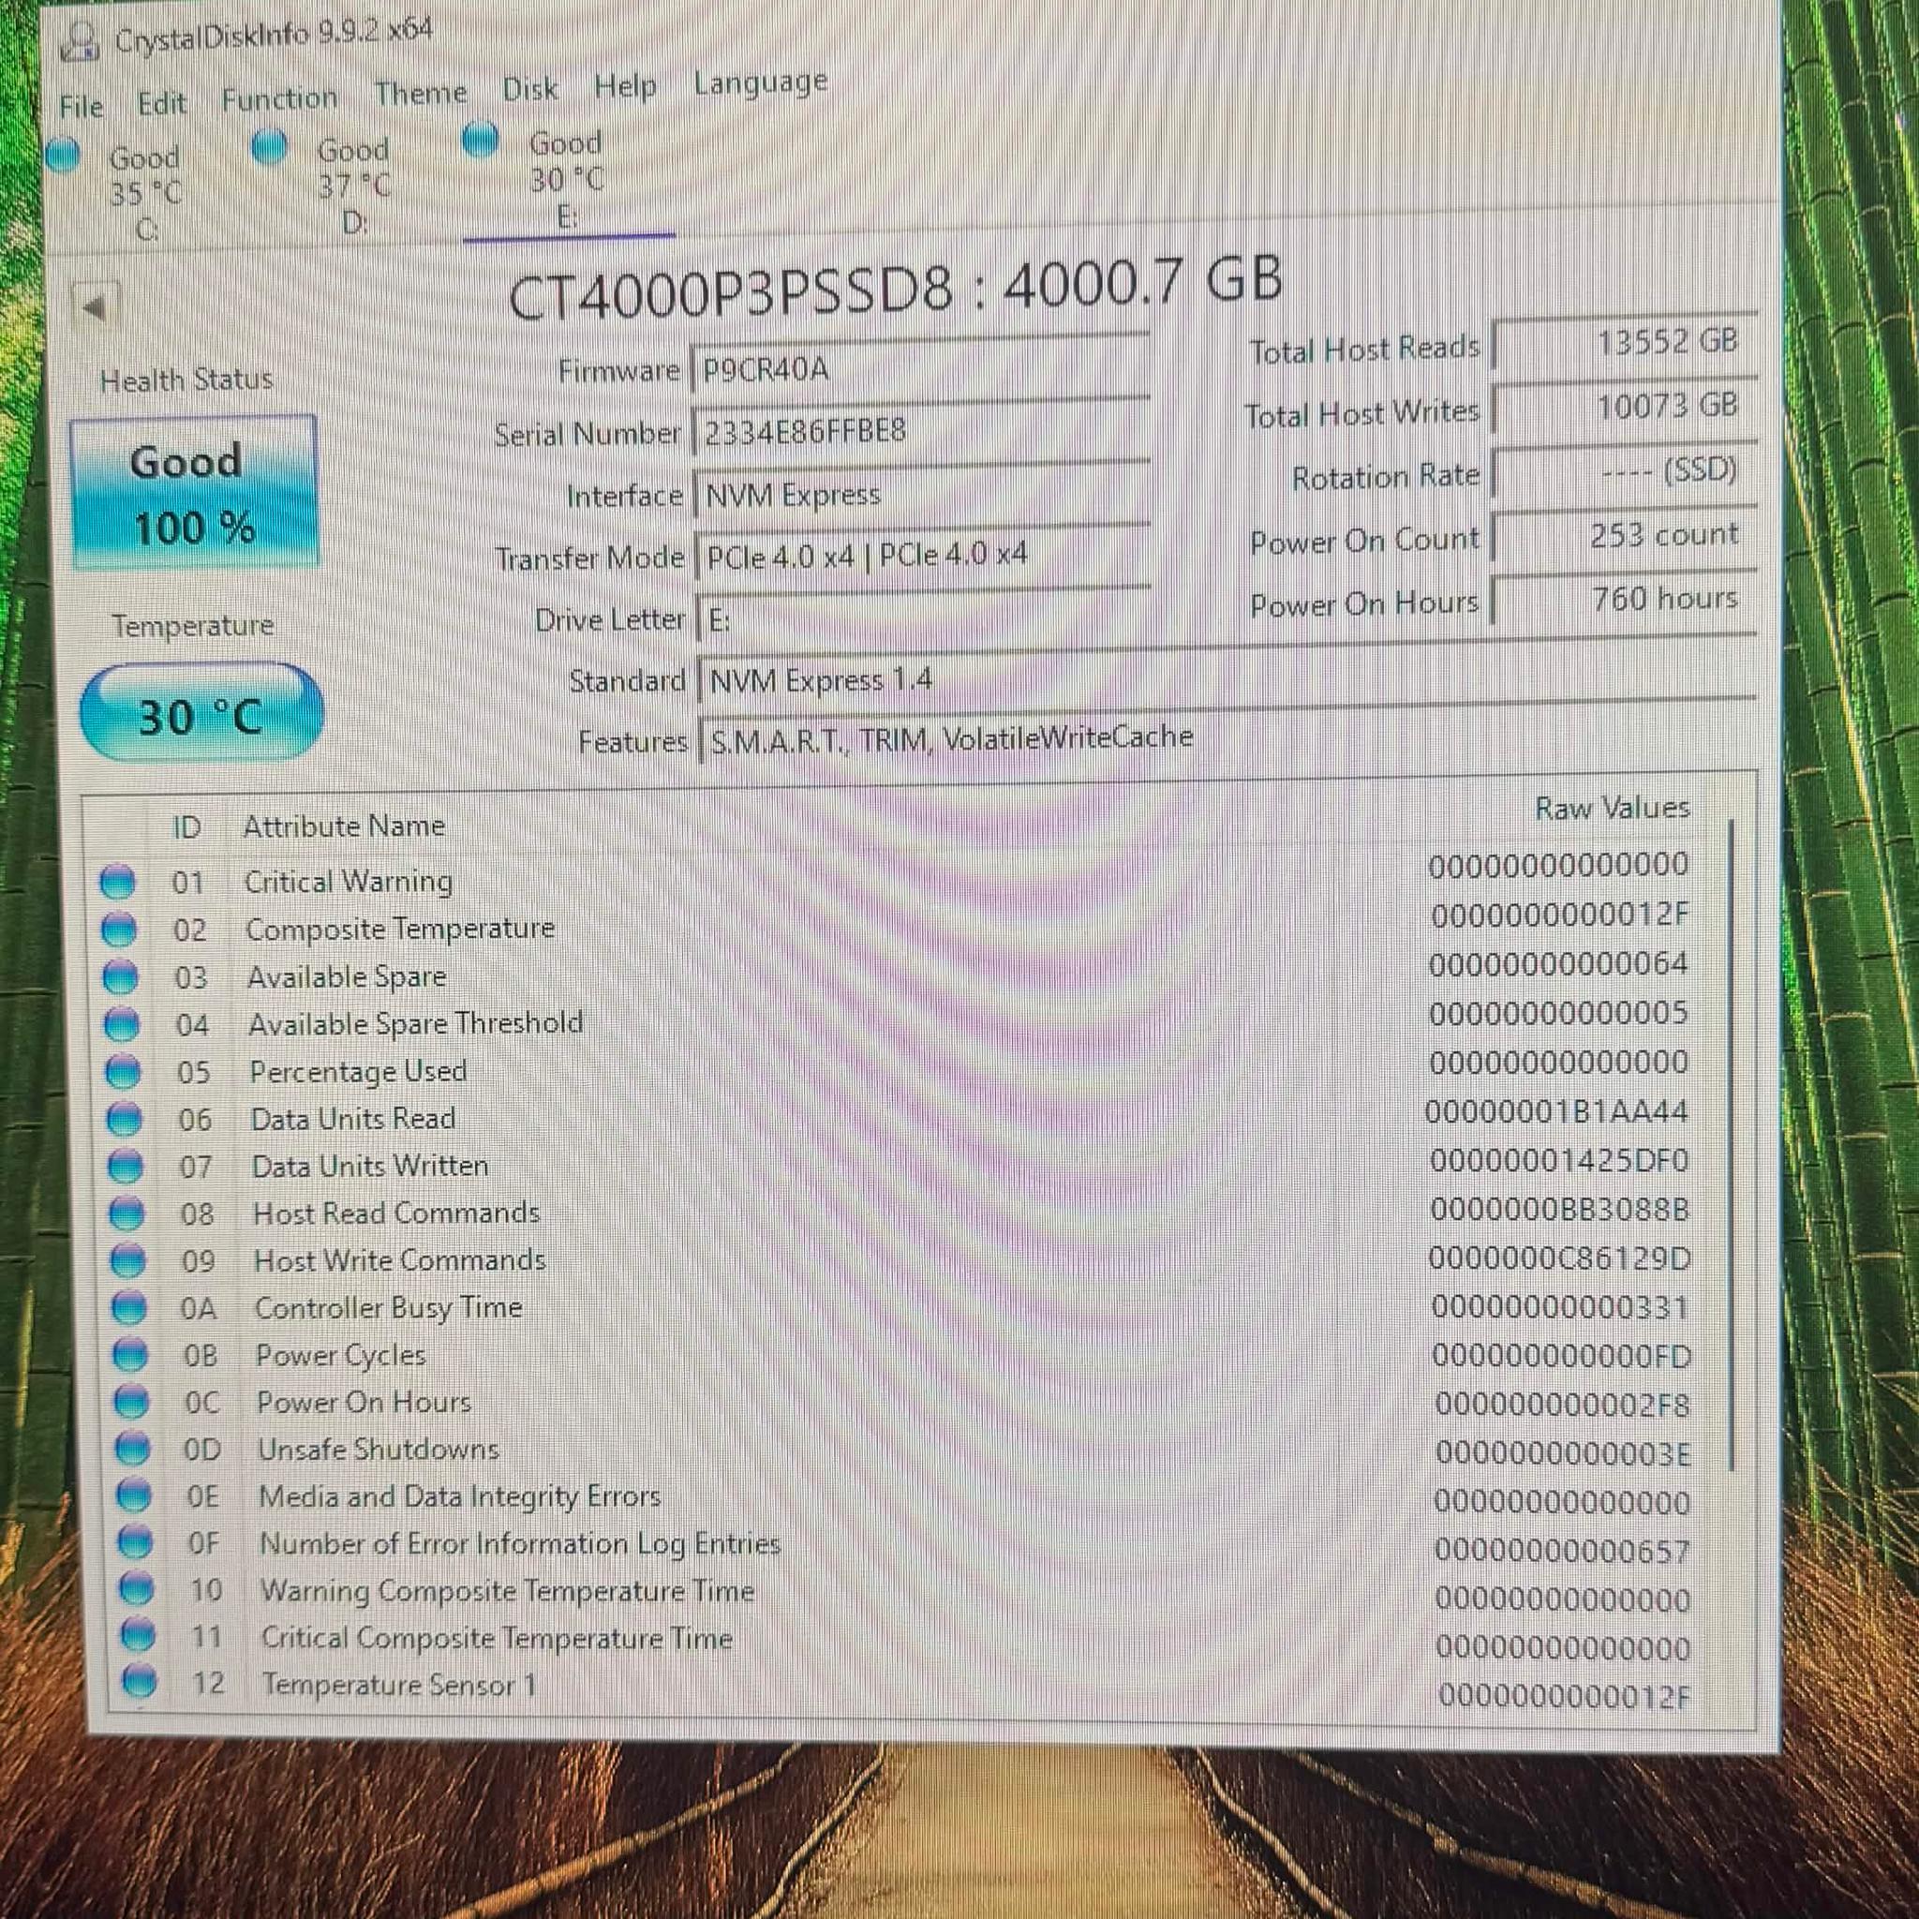1919x1919 pixels.
Task: Select the Critical Warning attribute name
Action: (x=348, y=882)
